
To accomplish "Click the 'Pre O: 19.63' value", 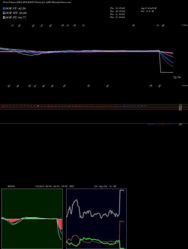I will [x=117, y=8].
